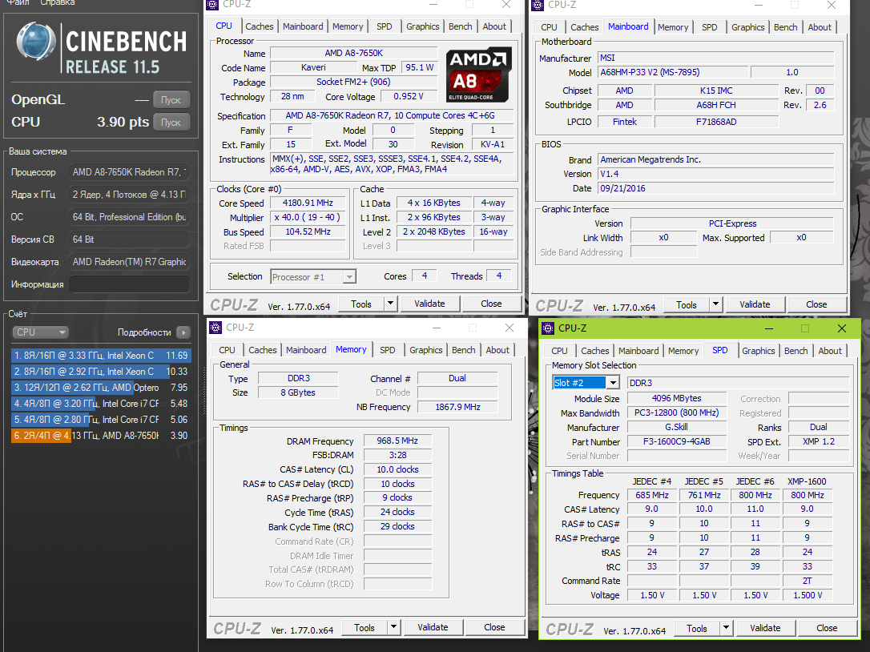Click the XMP-1600 Voltage value 1.500 V

coord(808,595)
